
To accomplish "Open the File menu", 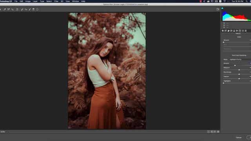I will [16, 1].
